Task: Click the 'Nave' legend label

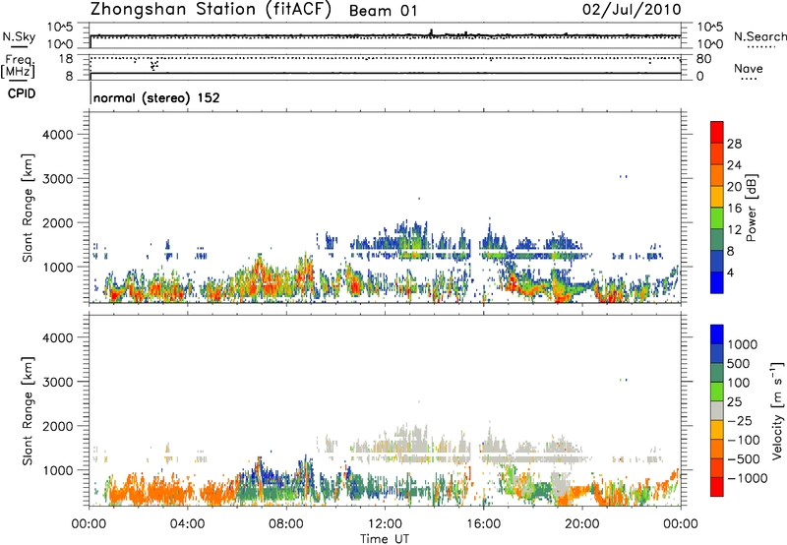Action: coord(749,68)
